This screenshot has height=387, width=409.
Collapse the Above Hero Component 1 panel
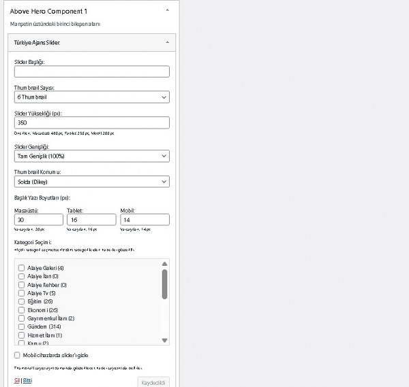click(167, 11)
